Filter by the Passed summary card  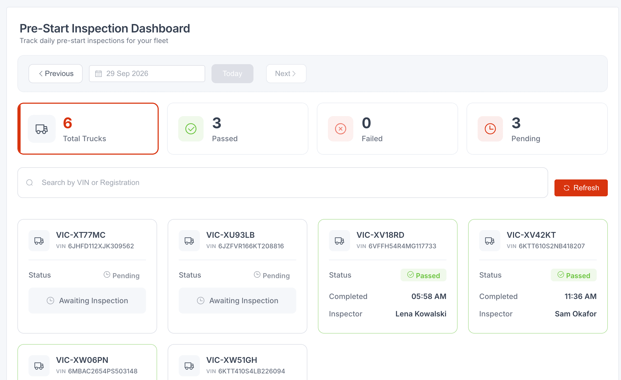[x=238, y=129]
